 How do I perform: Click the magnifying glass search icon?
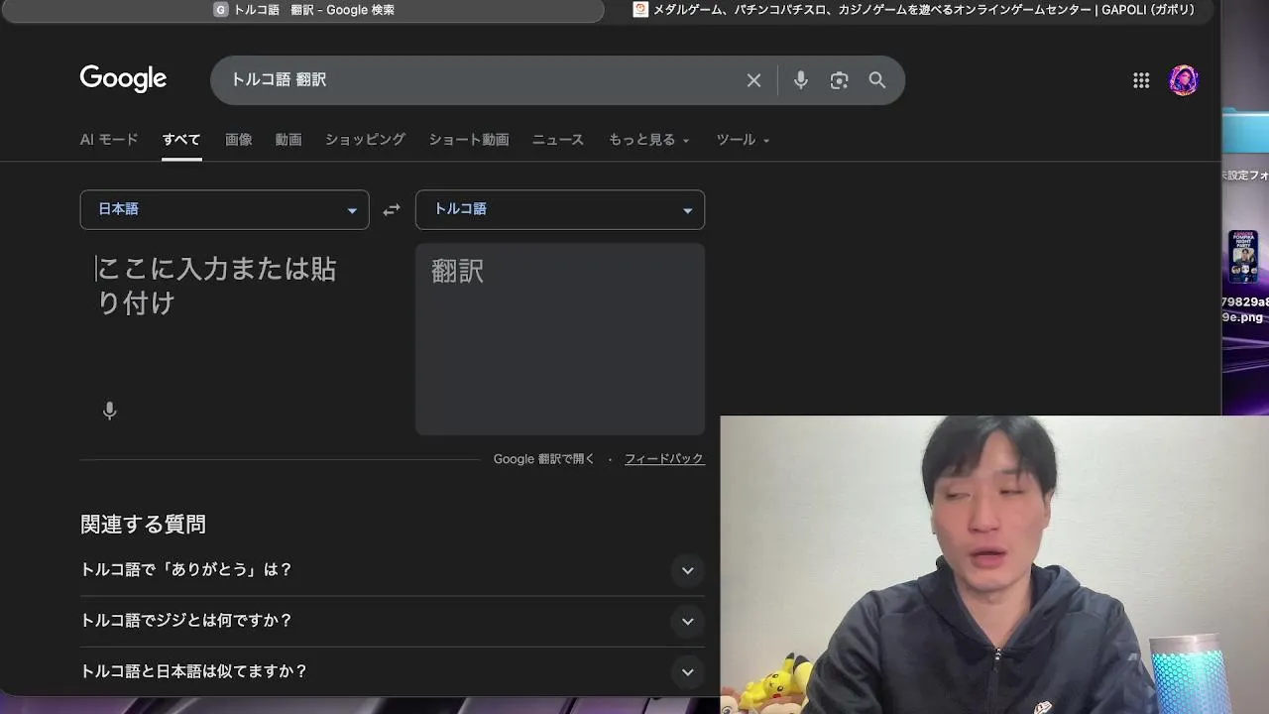coord(877,80)
